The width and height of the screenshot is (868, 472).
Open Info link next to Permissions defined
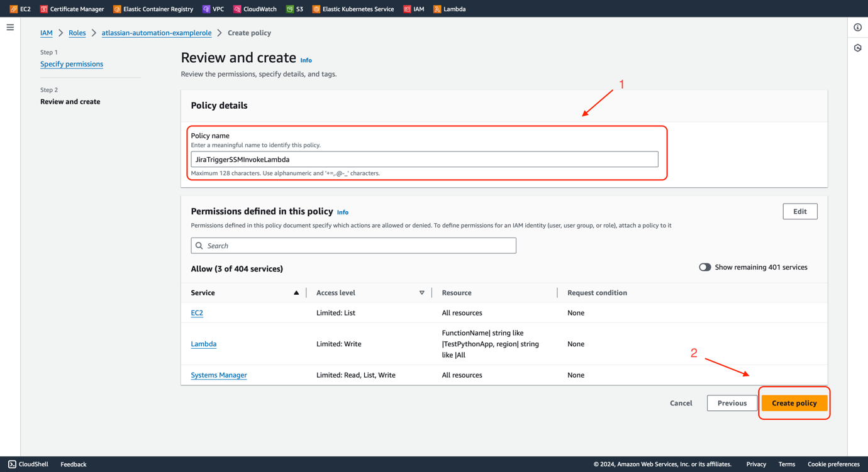coord(343,212)
